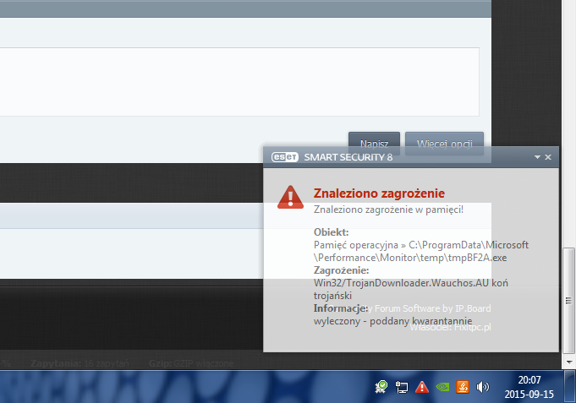Click the red warning triangle in ESET alert
This screenshot has height=403, width=576.
pyautogui.click(x=290, y=198)
